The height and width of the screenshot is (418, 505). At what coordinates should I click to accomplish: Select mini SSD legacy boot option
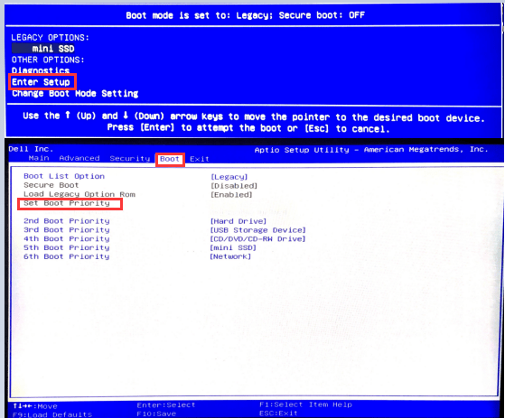coord(43,49)
